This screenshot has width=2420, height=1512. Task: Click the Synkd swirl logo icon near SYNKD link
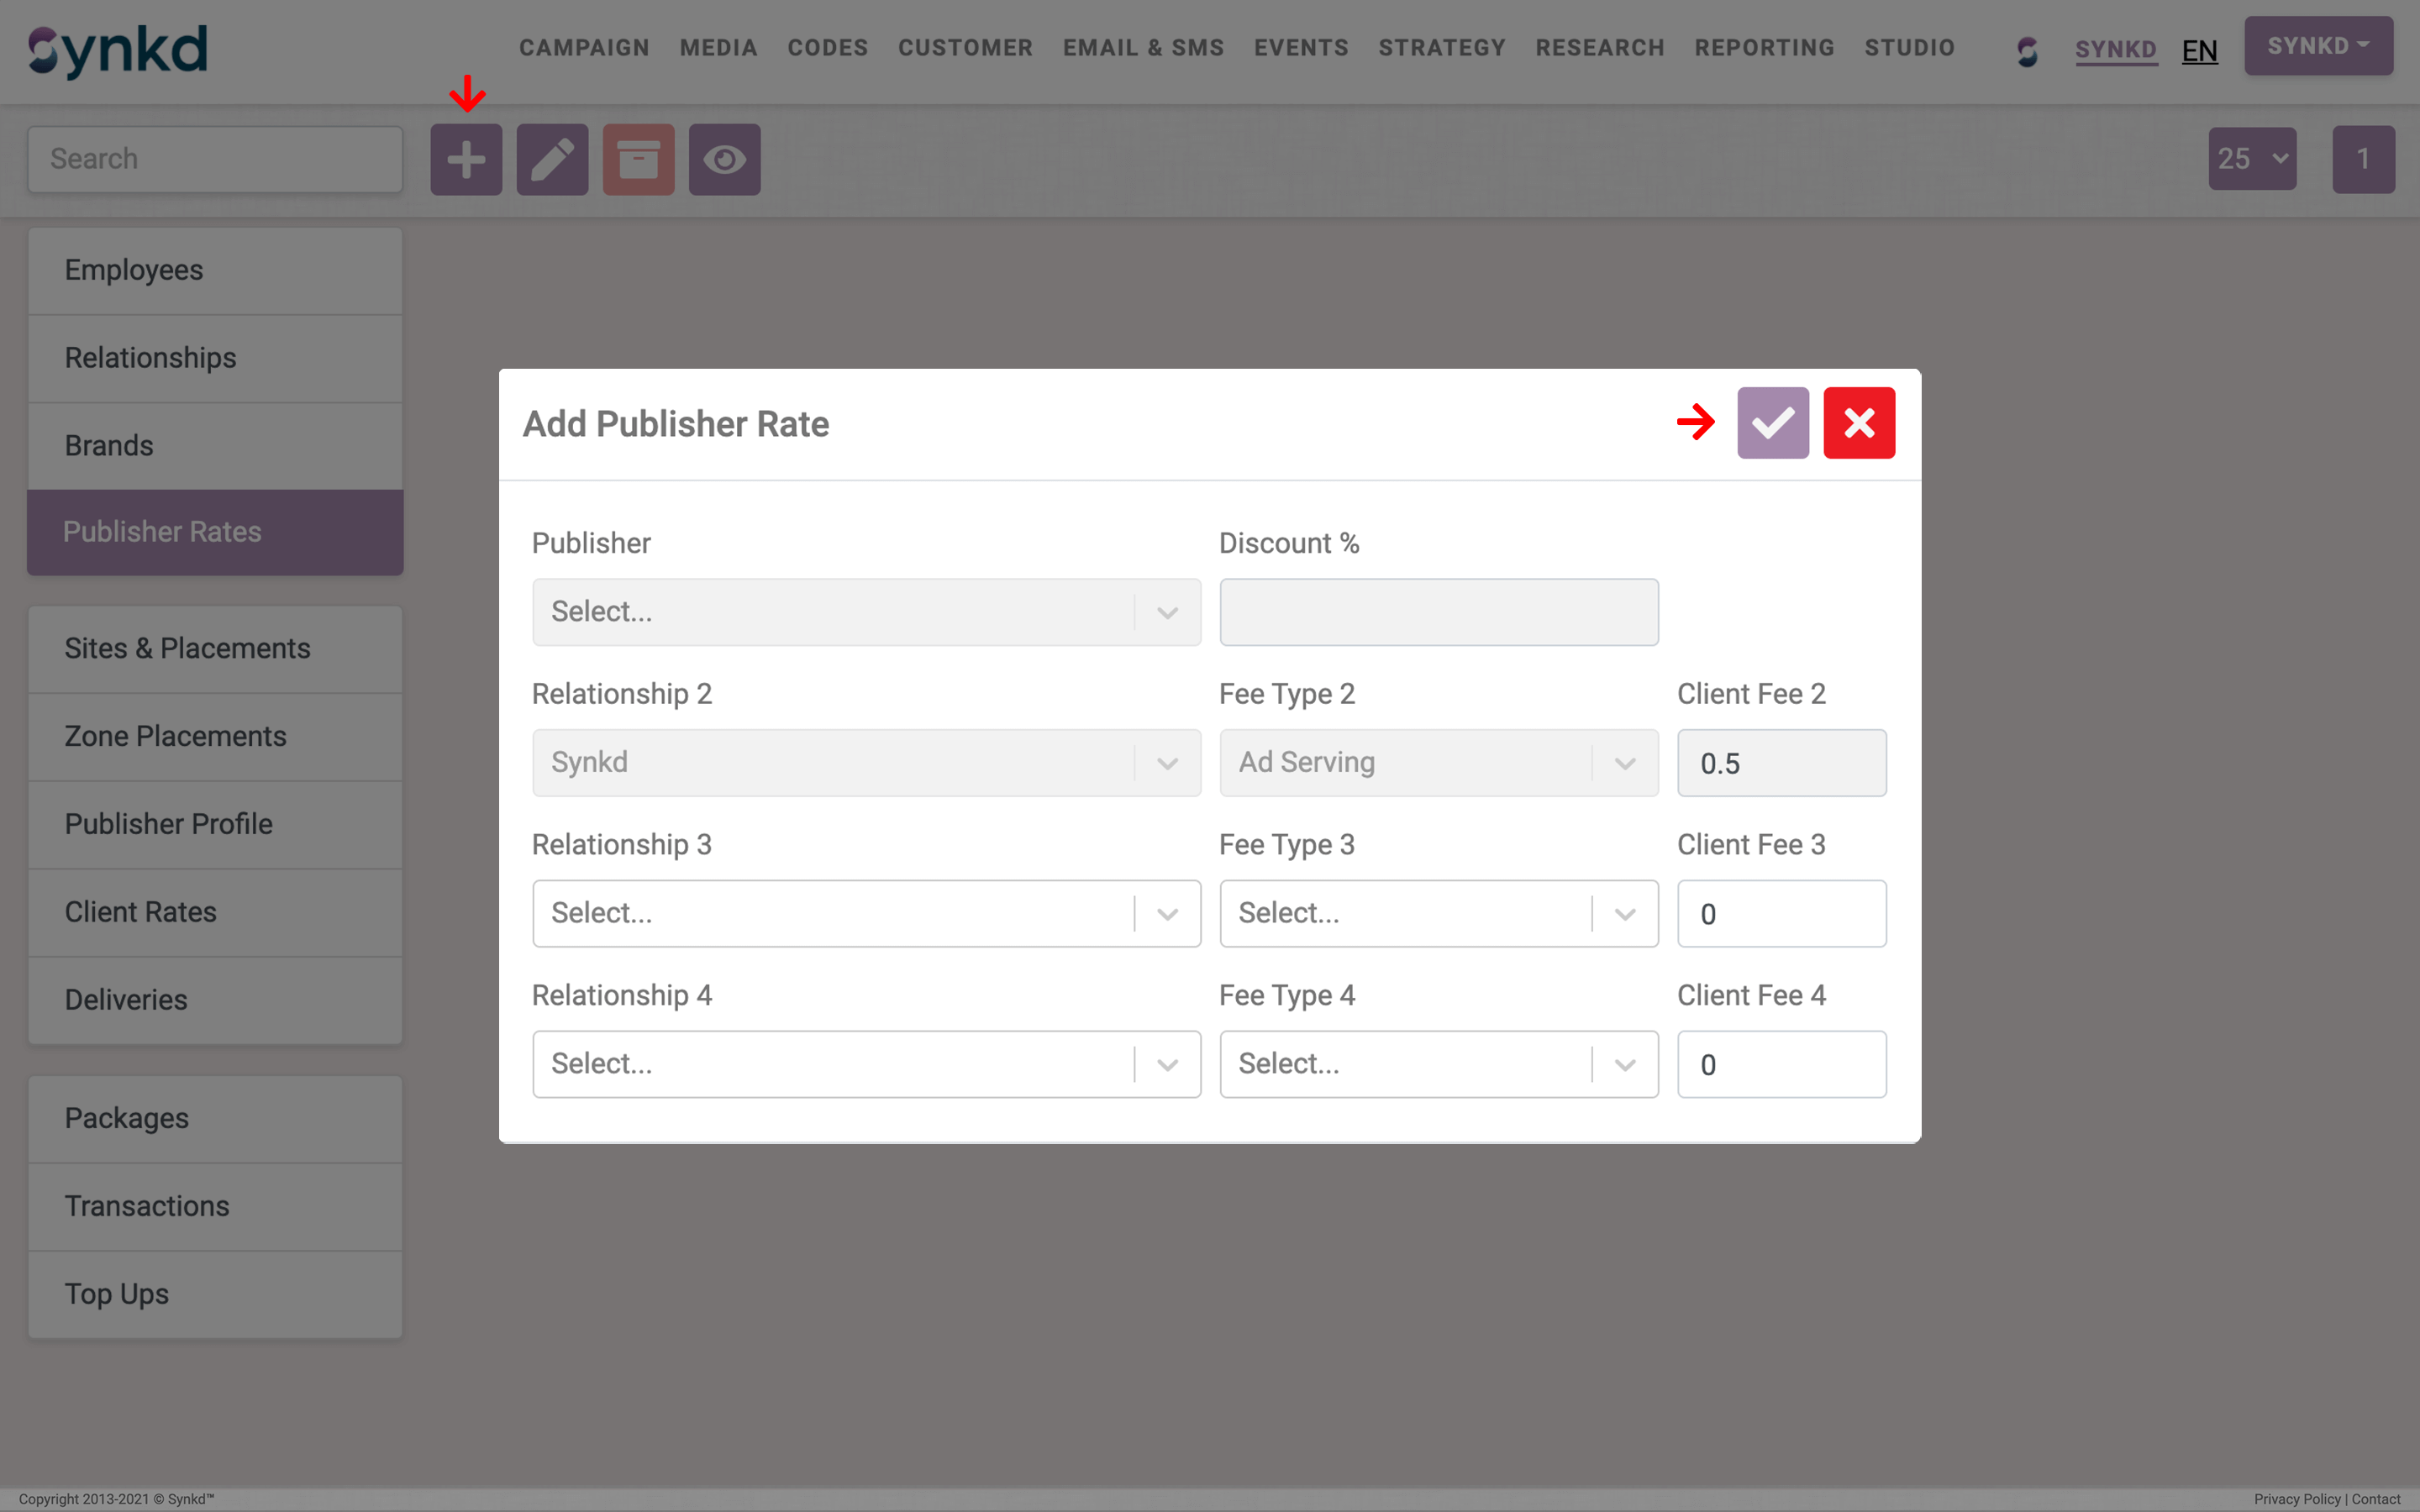point(2027,50)
